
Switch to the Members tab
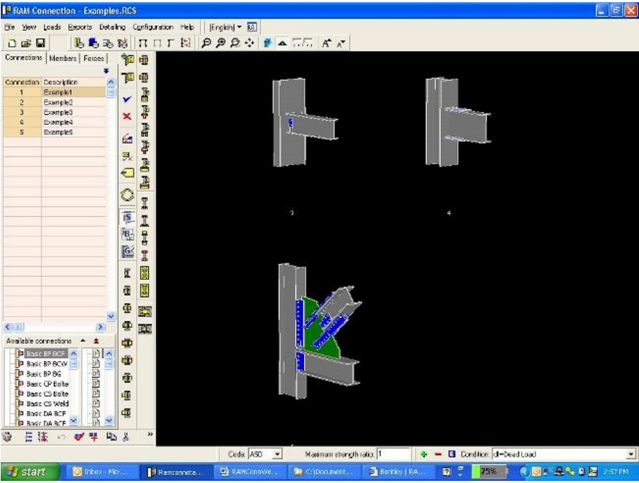63,59
